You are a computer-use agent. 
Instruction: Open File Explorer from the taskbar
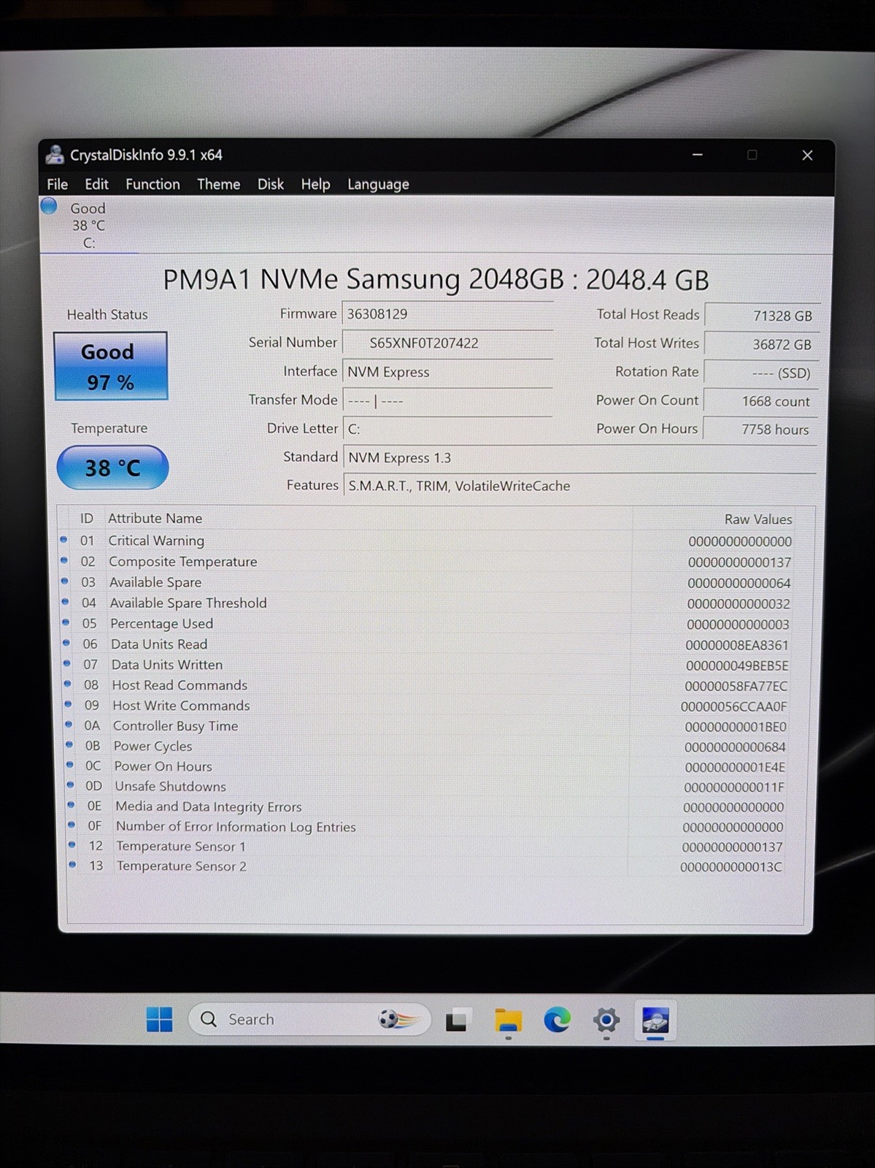point(508,1020)
